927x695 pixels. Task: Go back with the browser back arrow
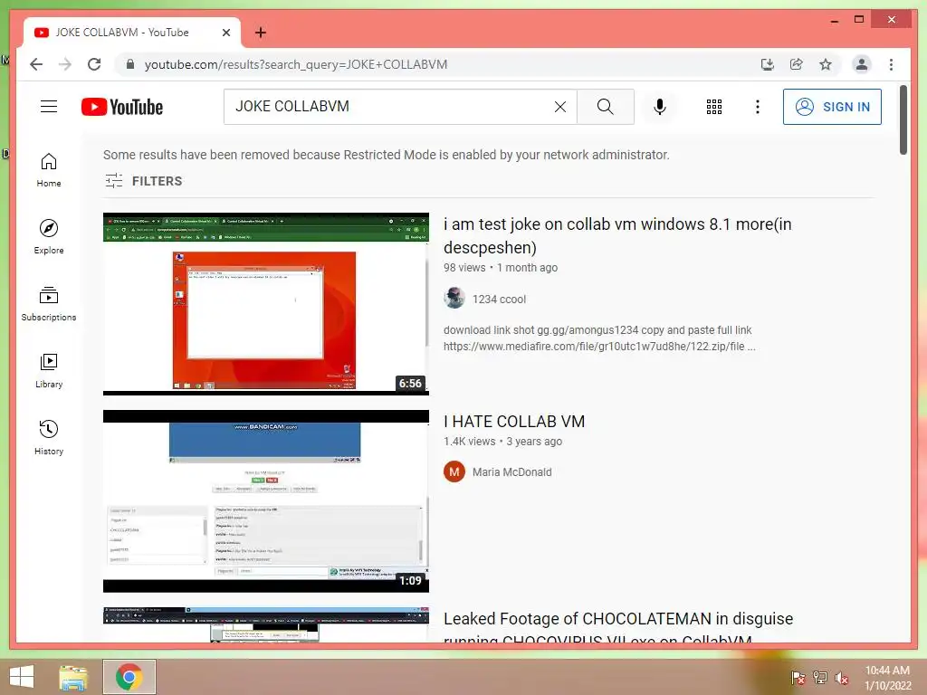pyautogui.click(x=36, y=64)
